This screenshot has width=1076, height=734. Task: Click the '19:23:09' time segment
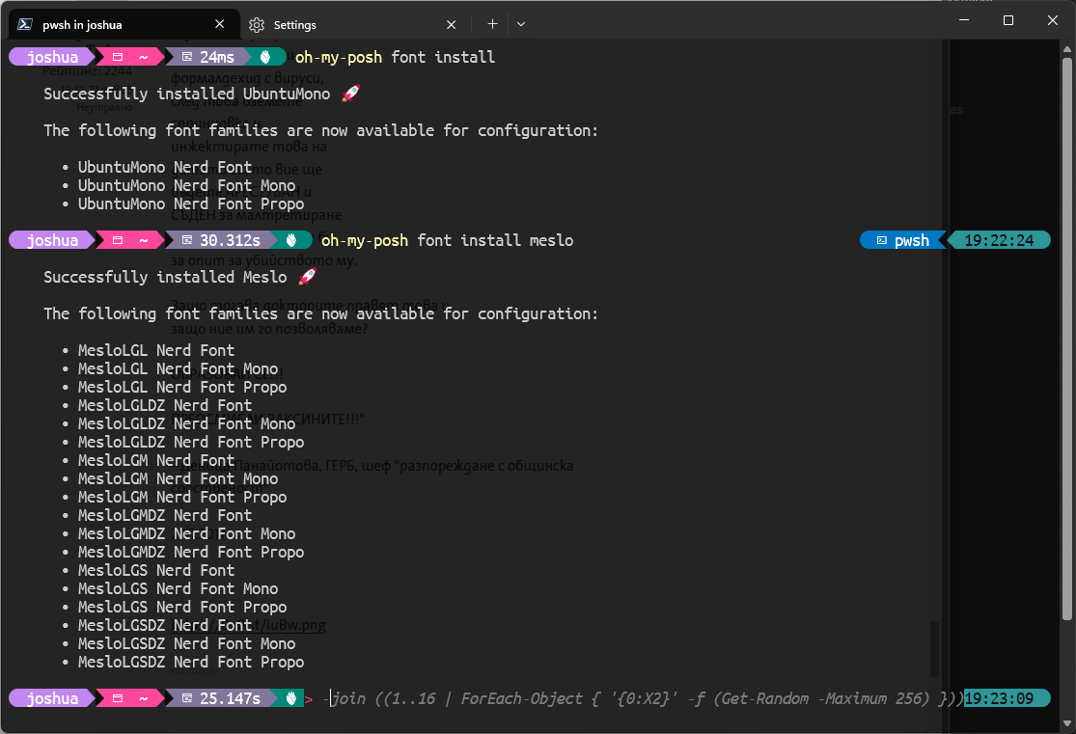(x=1007, y=698)
